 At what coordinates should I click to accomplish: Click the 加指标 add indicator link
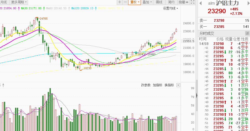(x=157, y=85)
